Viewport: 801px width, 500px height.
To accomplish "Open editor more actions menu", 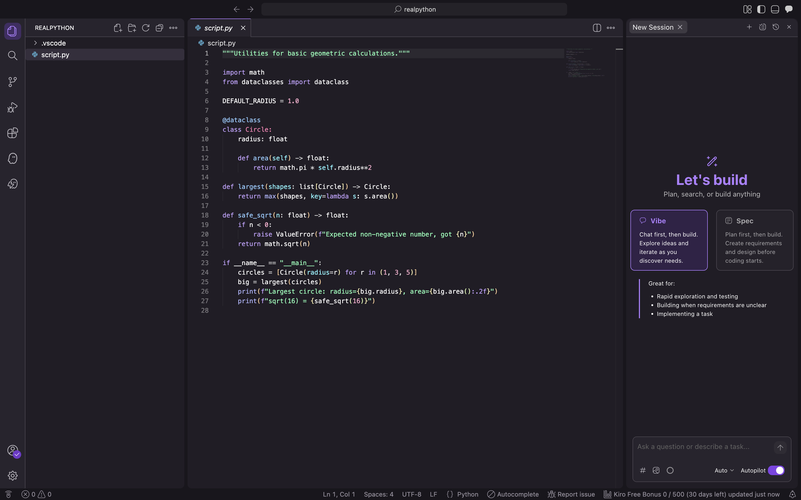I will pos(611,28).
